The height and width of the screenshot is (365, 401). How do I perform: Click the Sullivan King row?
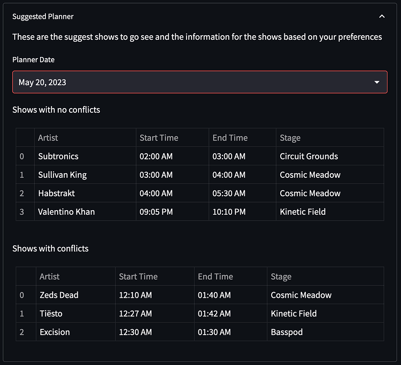click(200, 175)
